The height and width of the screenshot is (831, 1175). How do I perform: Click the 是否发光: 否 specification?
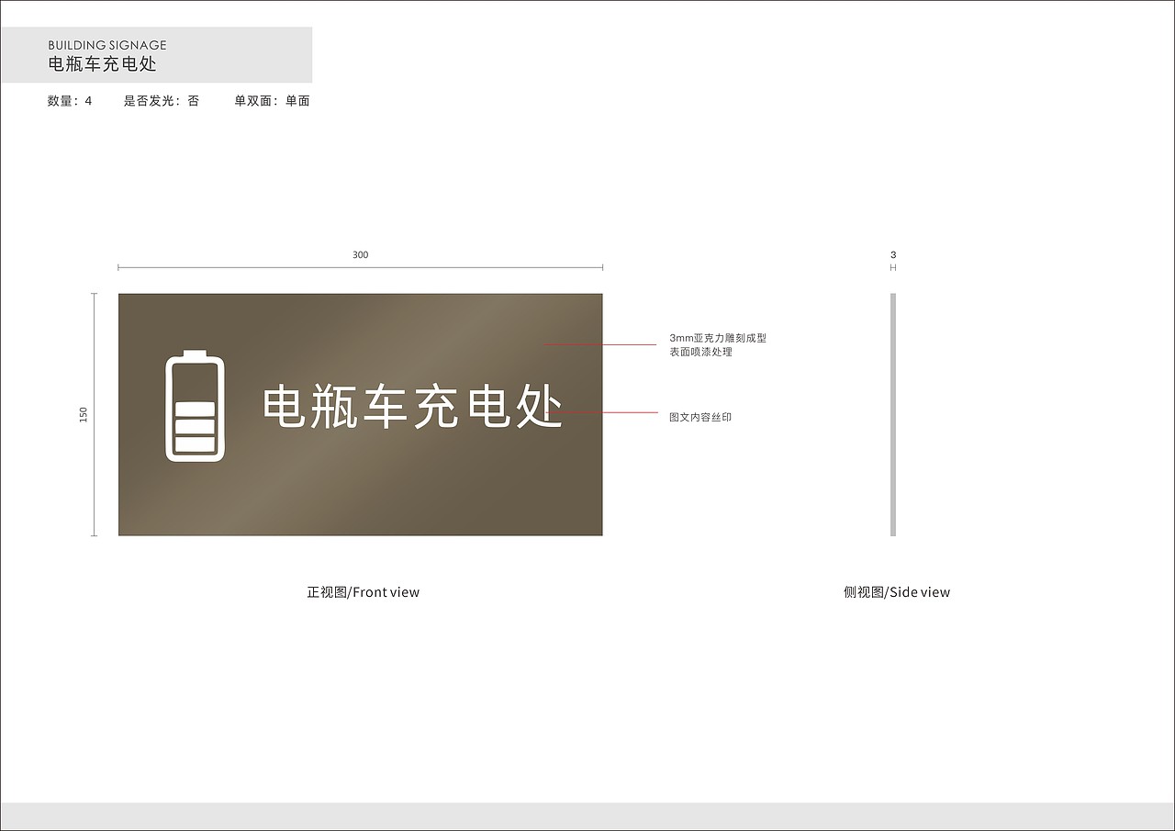[x=162, y=101]
